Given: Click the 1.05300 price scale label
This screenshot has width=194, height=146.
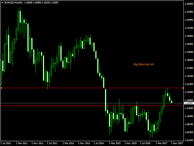Looking at the screenshot, I should click(189, 132).
